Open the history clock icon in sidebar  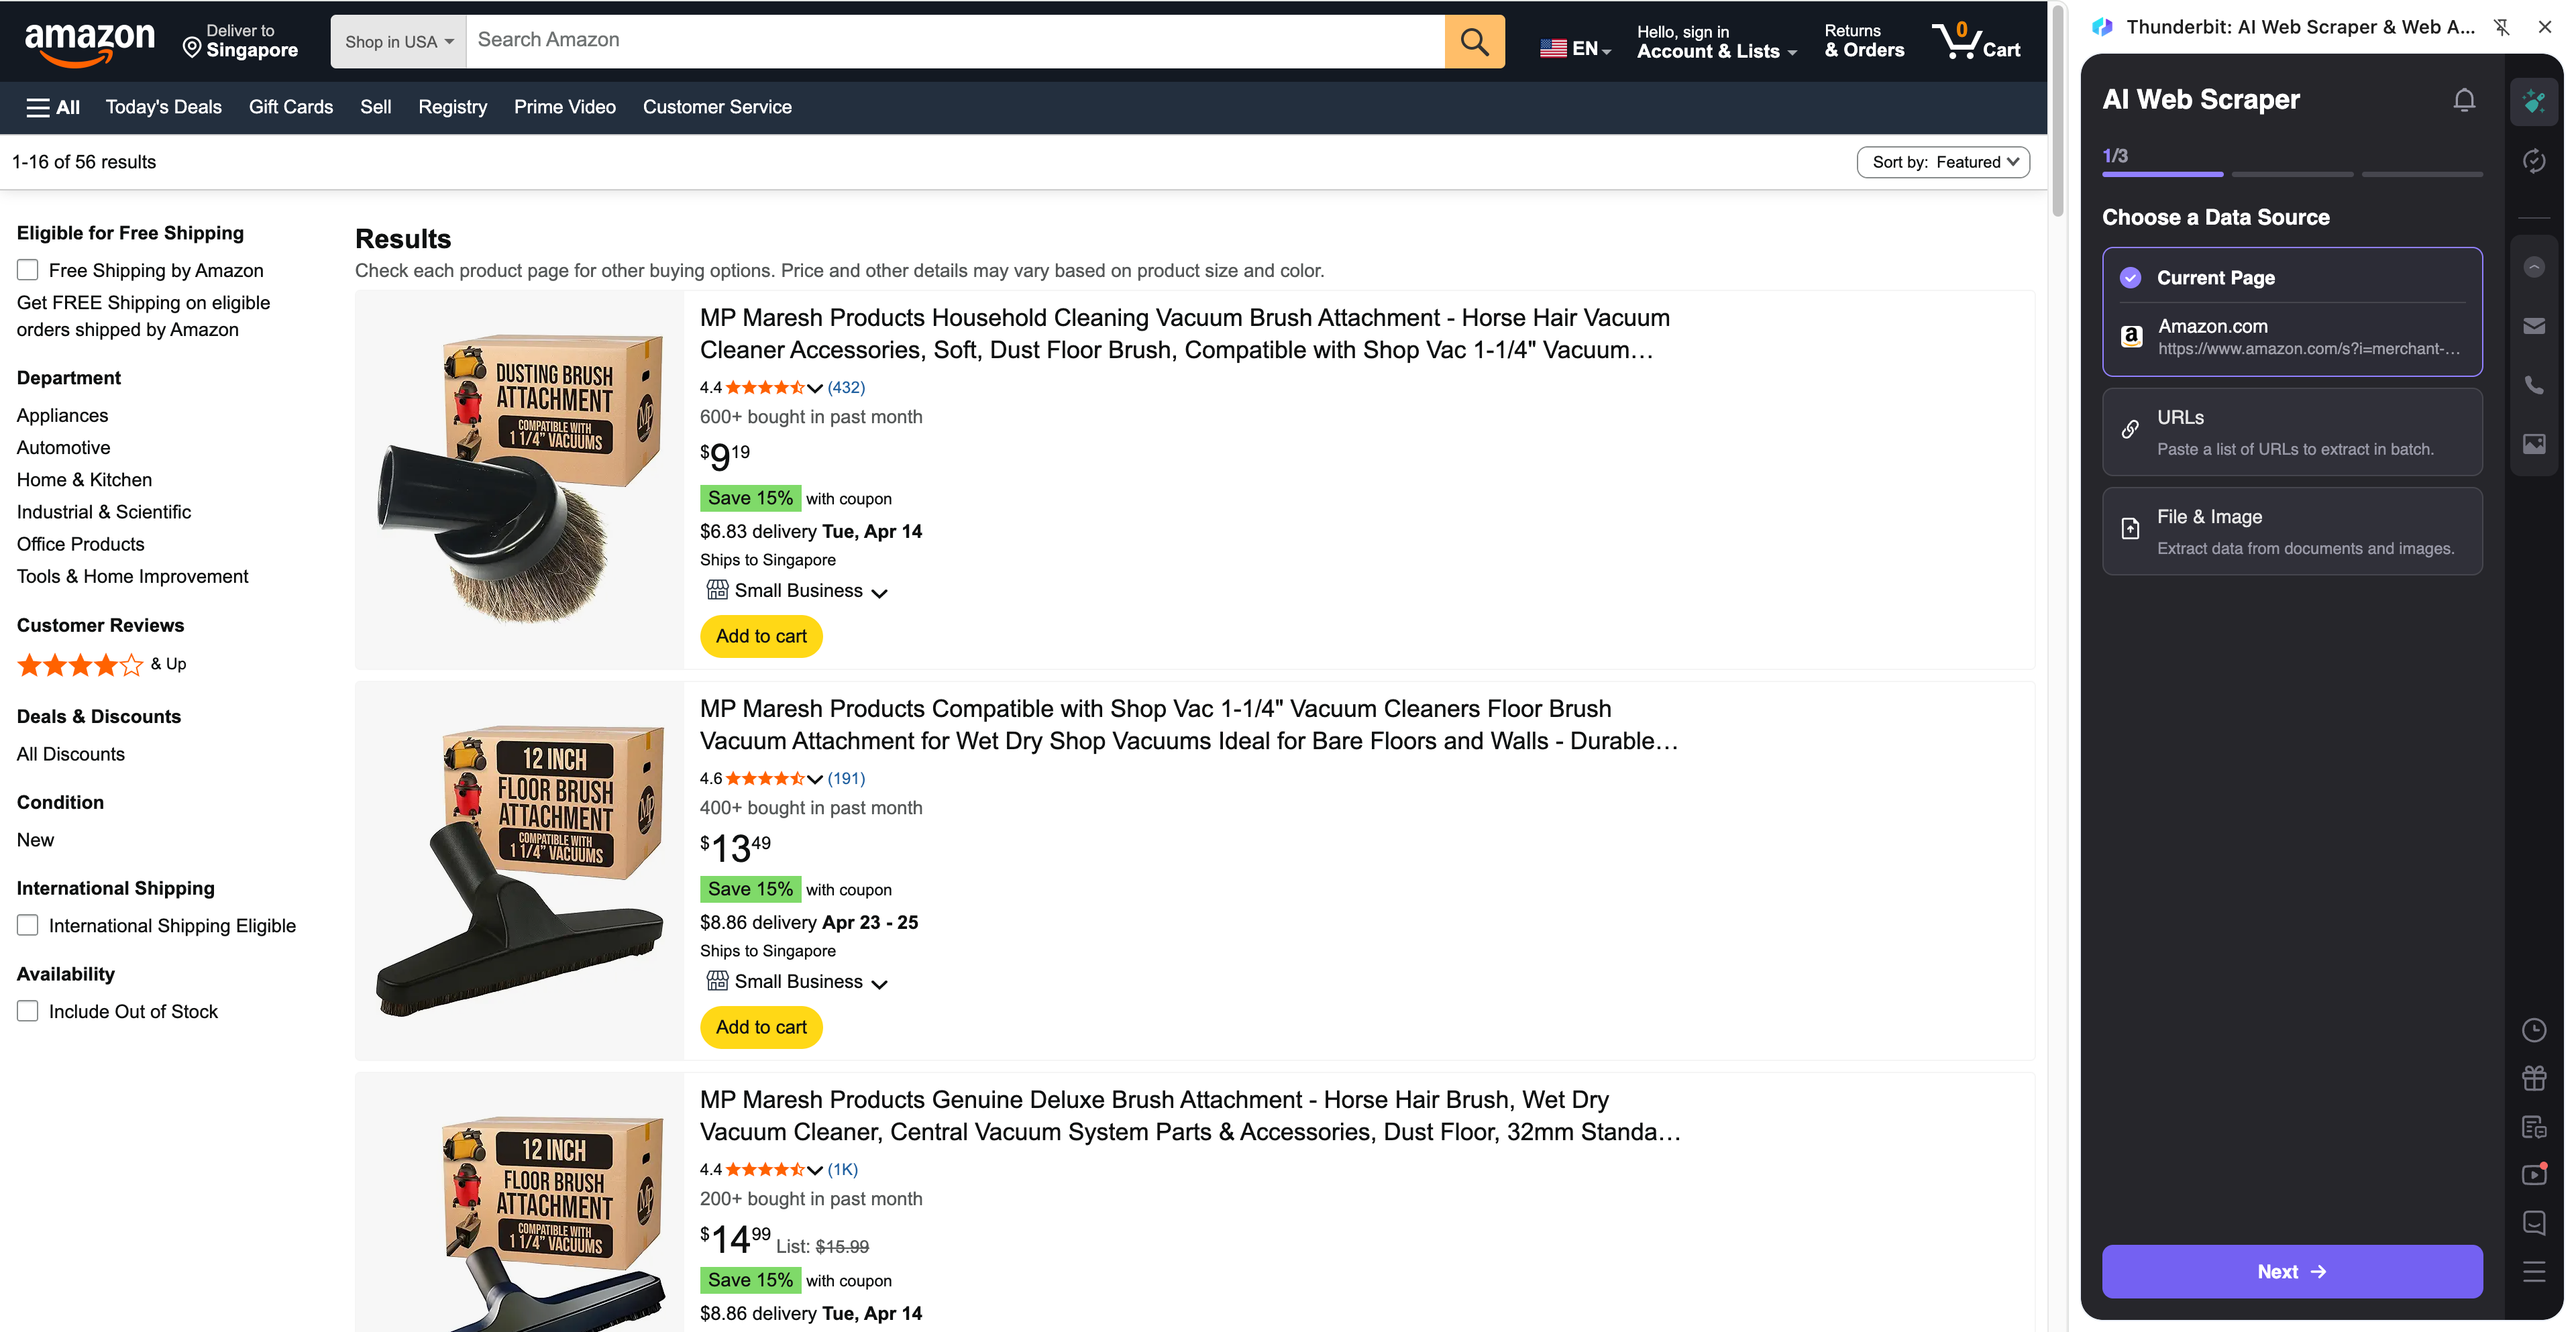[2533, 1030]
